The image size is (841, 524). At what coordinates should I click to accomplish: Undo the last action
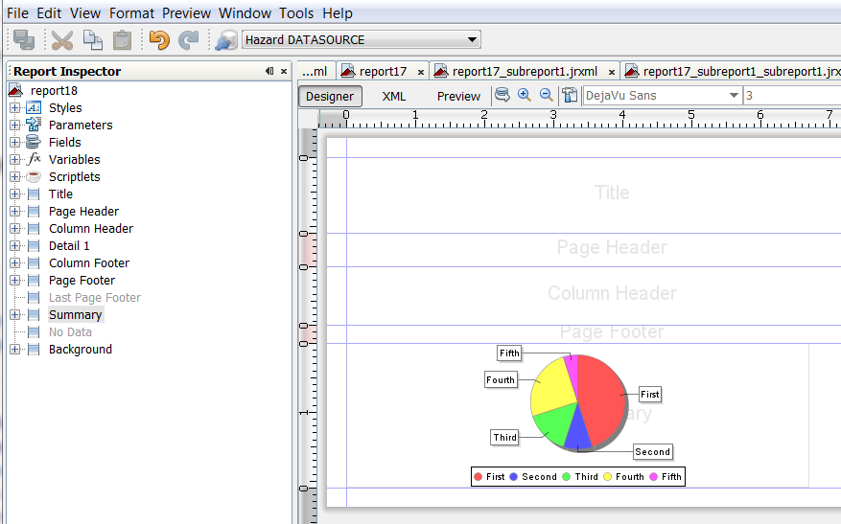click(159, 40)
